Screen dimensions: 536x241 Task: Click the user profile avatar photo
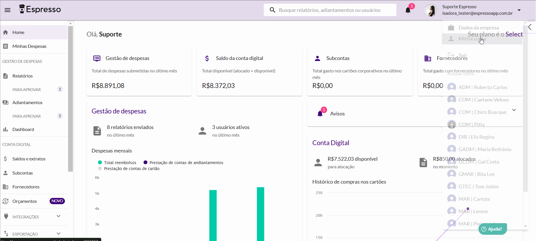(431, 10)
